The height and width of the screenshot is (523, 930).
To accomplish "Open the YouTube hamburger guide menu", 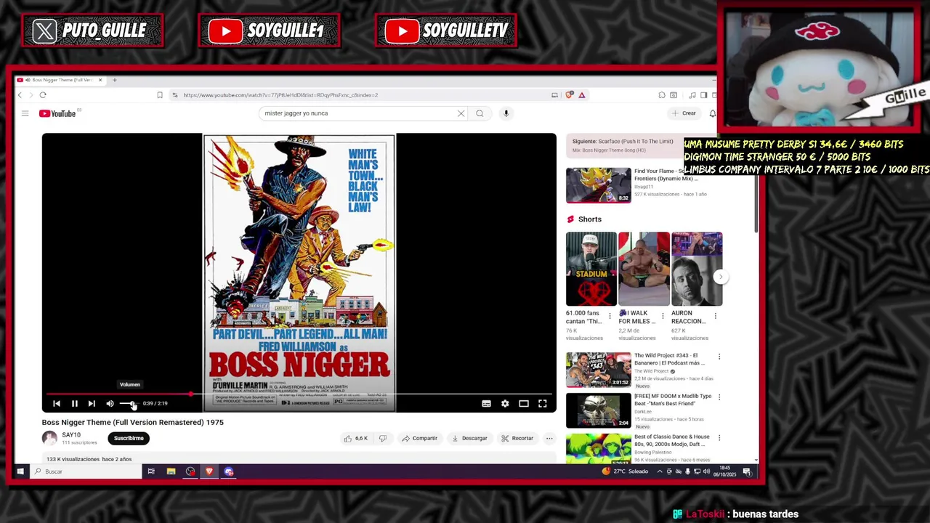I will point(25,113).
